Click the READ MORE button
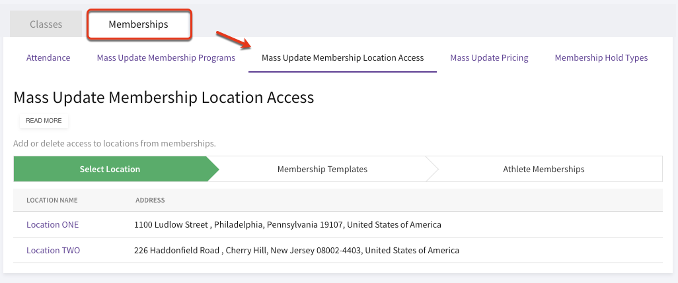Screen dimensions: 678x283 [x=44, y=121]
